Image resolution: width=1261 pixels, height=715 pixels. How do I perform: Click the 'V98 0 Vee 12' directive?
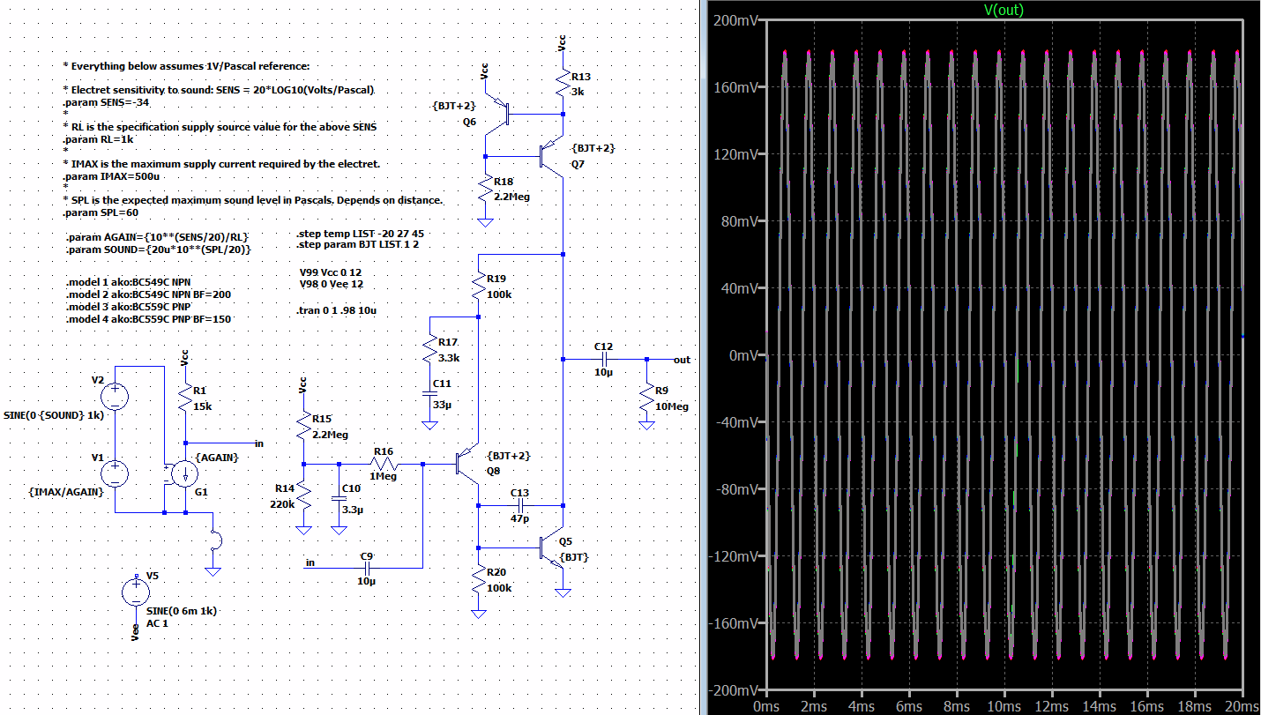(x=331, y=285)
